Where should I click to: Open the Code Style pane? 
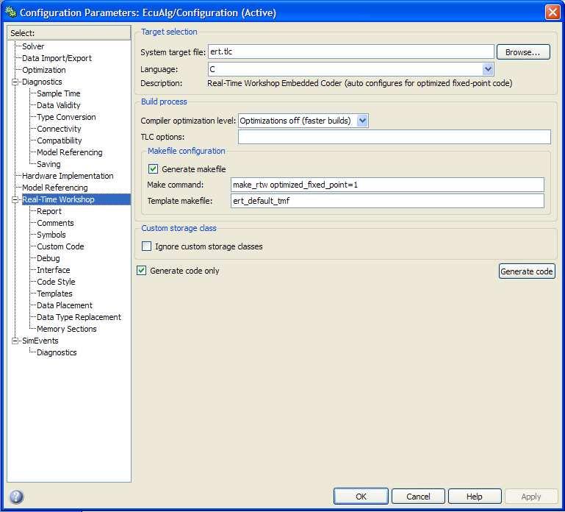[x=56, y=282]
